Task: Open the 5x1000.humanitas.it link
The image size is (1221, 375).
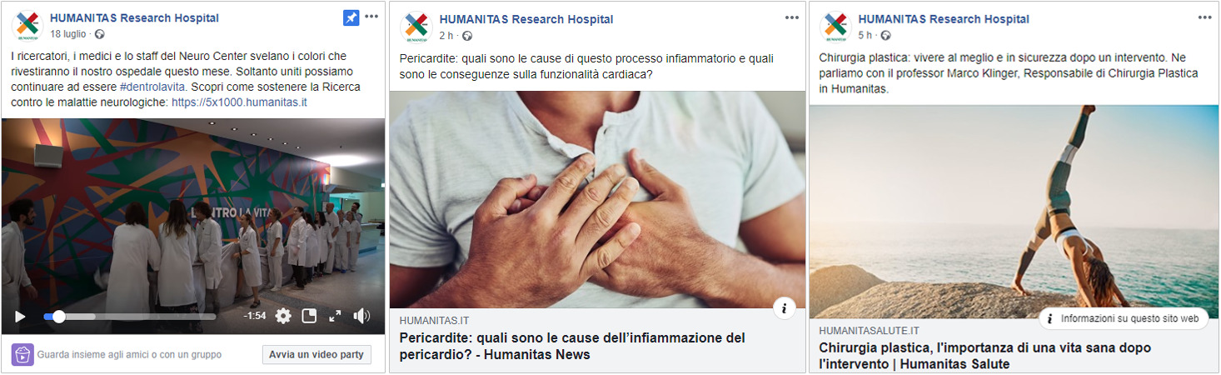Action: [240, 102]
